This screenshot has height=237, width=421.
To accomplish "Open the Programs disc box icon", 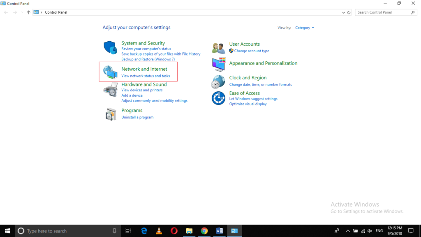I will tap(110, 114).
